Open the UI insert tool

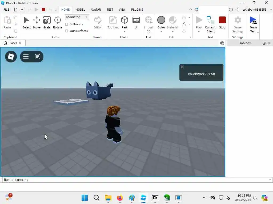pyautogui.click(x=136, y=23)
